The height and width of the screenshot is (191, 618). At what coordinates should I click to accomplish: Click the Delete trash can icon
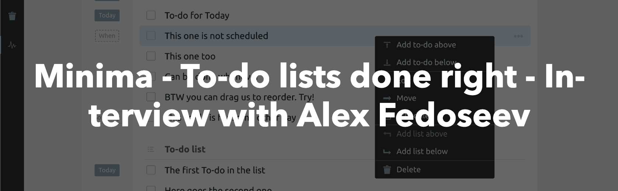click(387, 170)
